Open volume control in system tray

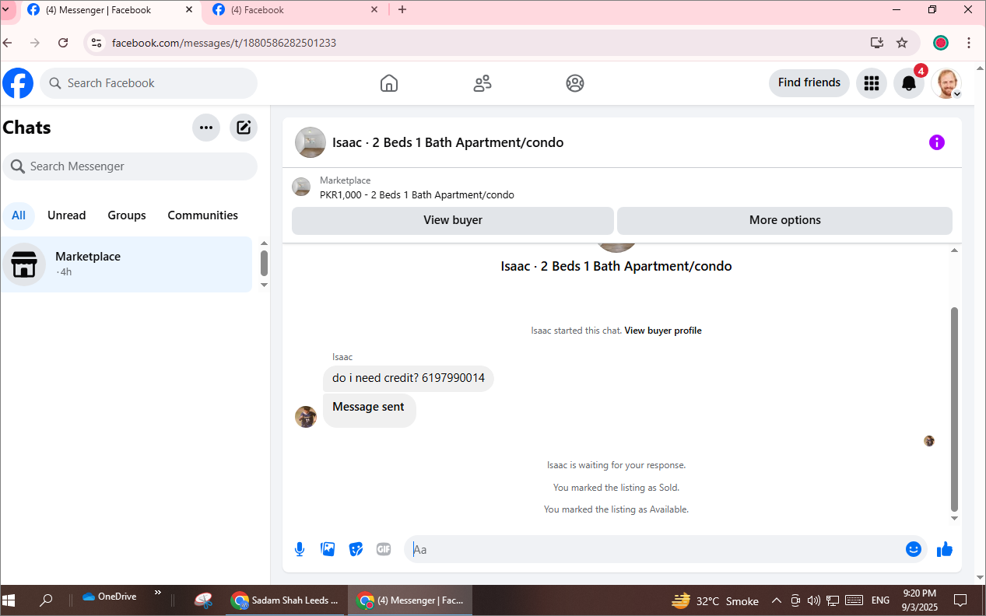coord(813,600)
